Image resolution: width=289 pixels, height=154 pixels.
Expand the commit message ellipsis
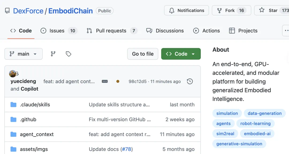pos(105,81)
